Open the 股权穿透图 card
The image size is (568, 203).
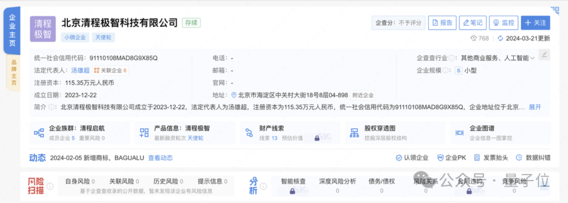[395, 133]
